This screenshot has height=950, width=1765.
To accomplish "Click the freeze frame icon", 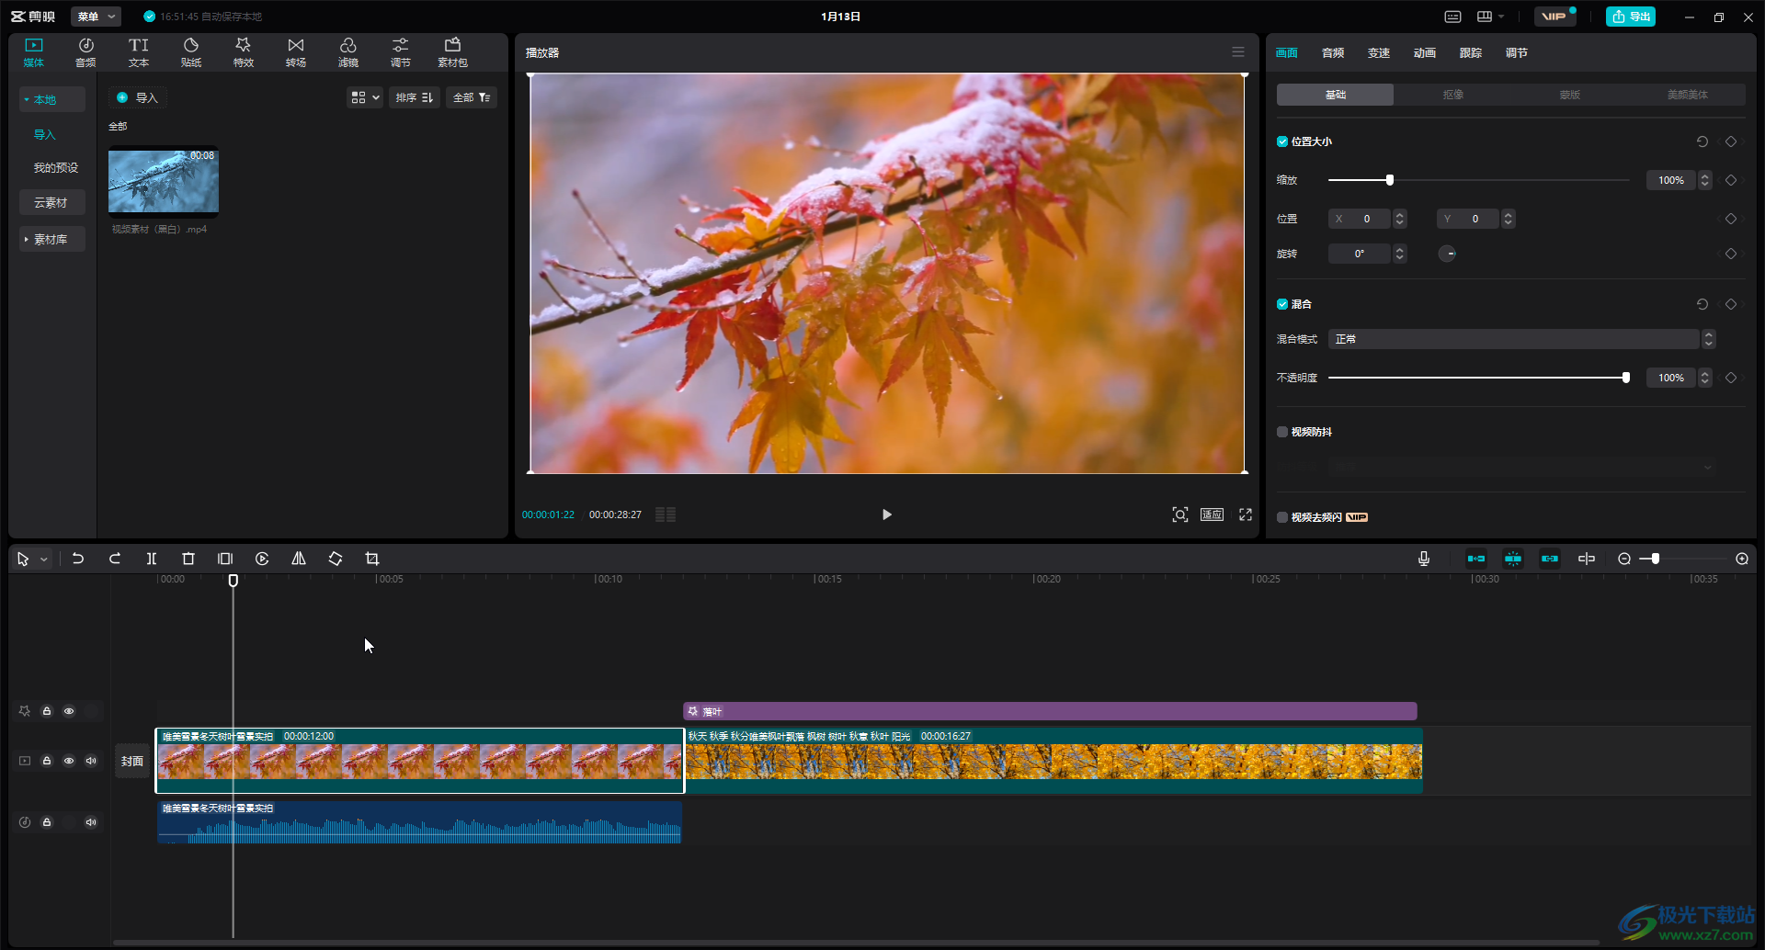I will coord(225,559).
